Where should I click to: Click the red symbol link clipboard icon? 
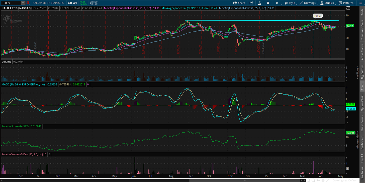click(28, 3)
